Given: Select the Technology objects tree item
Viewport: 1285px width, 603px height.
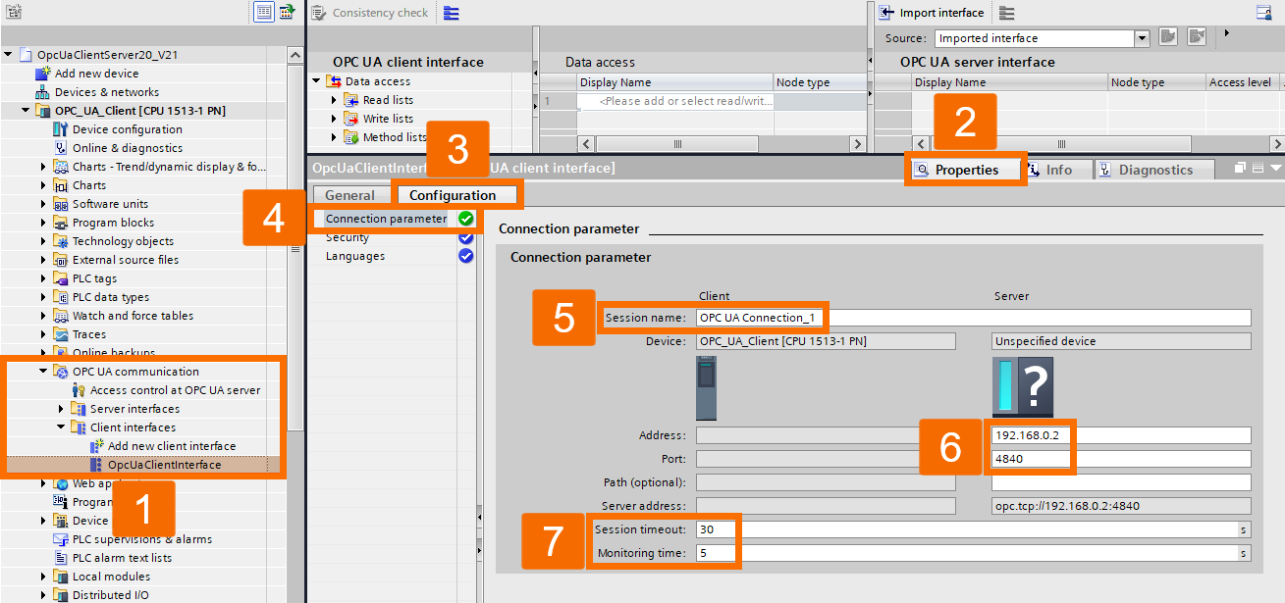Looking at the screenshot, I should coord(123,241).
